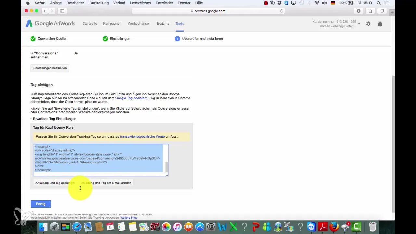Expand the account Kundennummer dropdown arrow

tap(359, 24)
